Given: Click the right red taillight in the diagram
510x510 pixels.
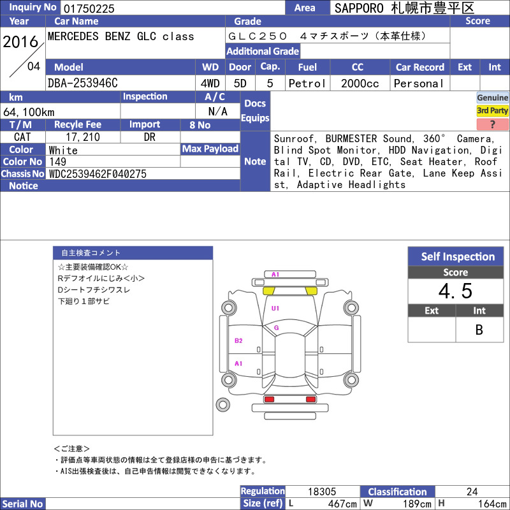Looking at the screenshot, I should [x=310, y=399].
